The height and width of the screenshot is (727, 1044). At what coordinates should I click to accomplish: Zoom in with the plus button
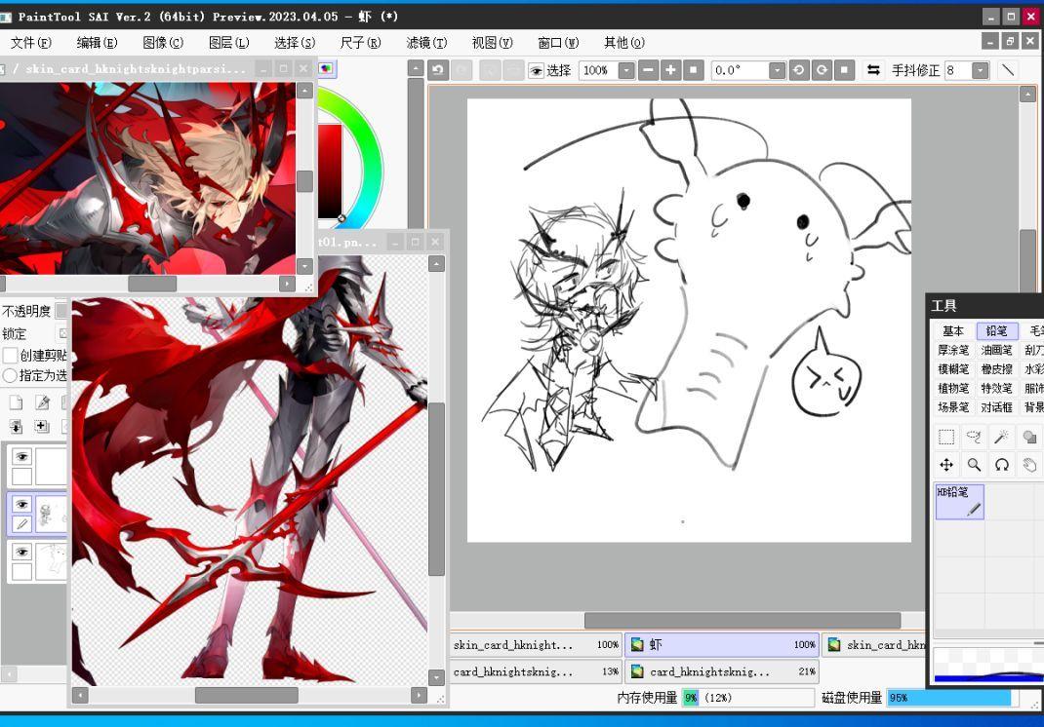[x=670, y=70]
